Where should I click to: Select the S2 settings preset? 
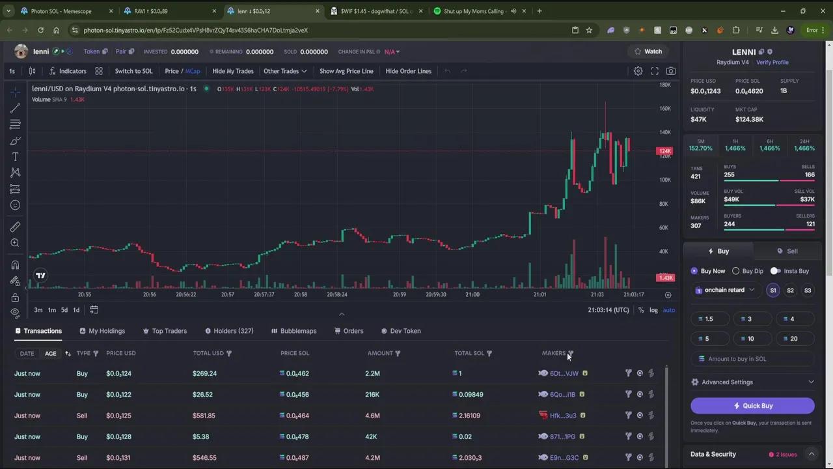[790, 291]
